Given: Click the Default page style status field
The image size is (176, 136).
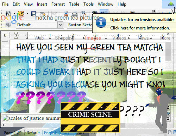Looking at the screenshot, I should pyautogui.click(x=33, y=133).
